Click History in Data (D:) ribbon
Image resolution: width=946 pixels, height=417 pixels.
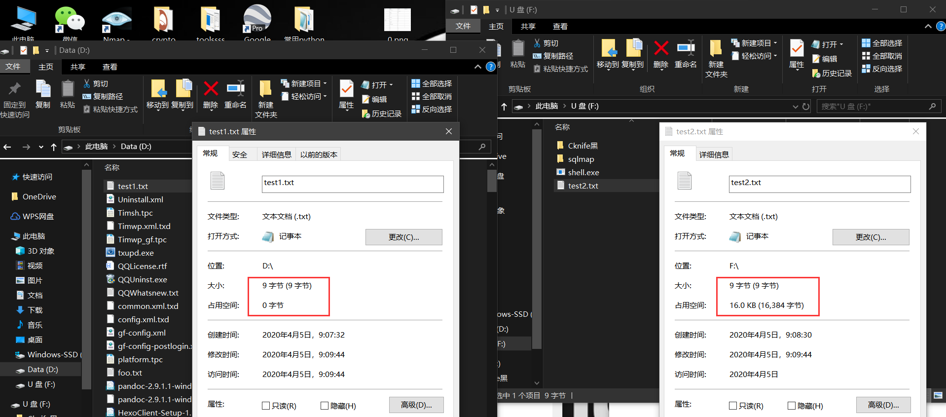click(x=382, y=114)
